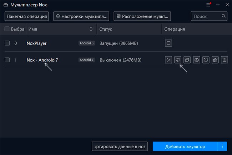
Task: Select the NoxPlayer name text
Action: 36,43
